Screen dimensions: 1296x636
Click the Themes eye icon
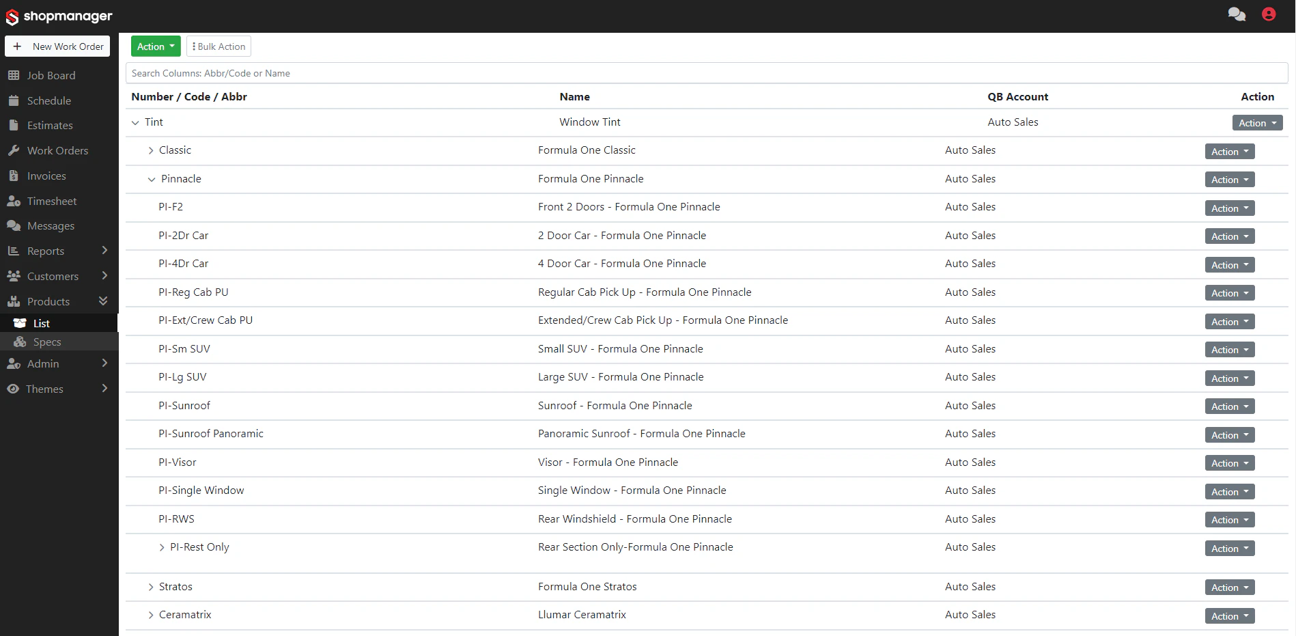pos(14,389)
